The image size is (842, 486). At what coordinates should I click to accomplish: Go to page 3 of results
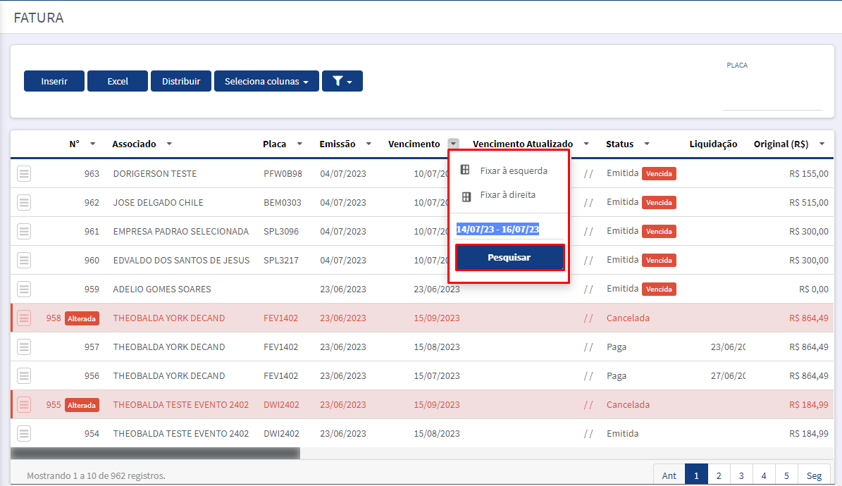[x=741, y=475]
